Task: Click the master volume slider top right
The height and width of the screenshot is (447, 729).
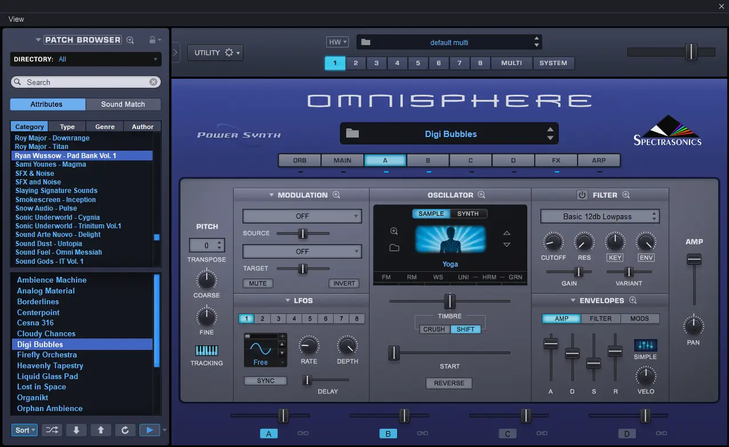Action: pos(691,51)
